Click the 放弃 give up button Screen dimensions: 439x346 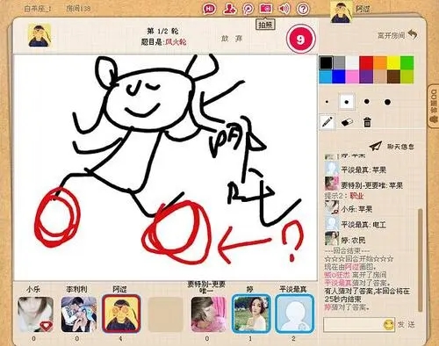click(232, 39)
